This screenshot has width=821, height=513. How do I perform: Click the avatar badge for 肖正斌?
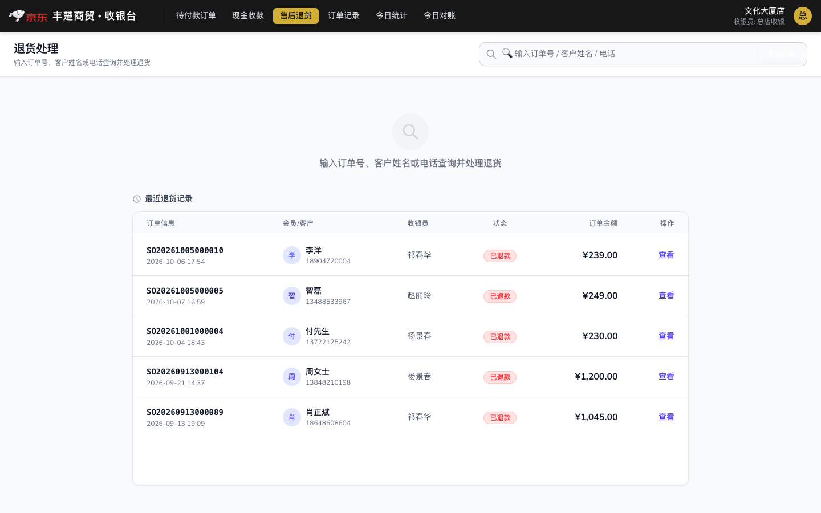coord(292,417)
